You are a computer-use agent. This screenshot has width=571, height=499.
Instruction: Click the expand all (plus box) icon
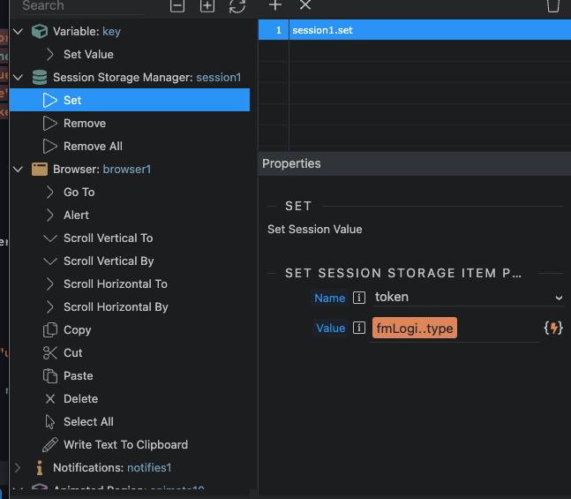207,5
